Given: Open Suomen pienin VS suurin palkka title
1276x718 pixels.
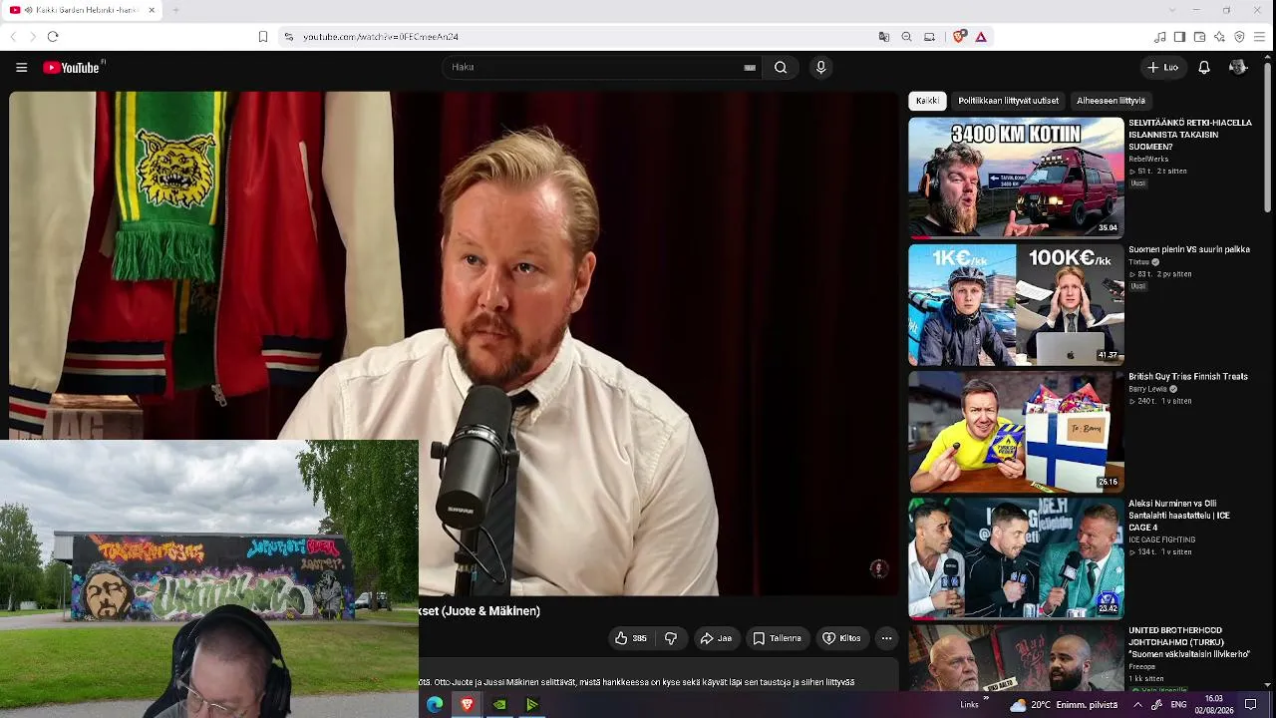Looking at the screenshot, I should point(1189,249).
